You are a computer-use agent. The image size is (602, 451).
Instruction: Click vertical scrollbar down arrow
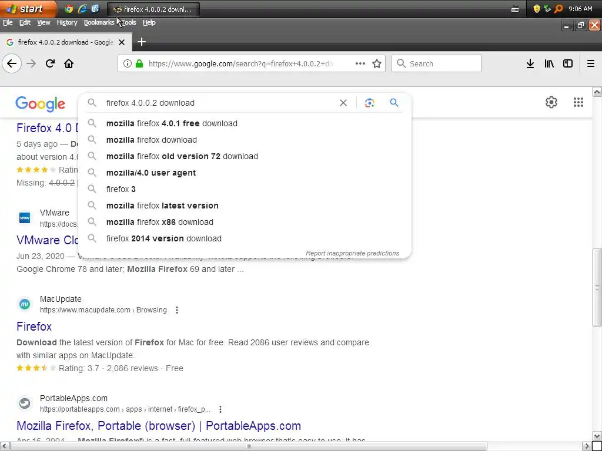coord(597,436)
